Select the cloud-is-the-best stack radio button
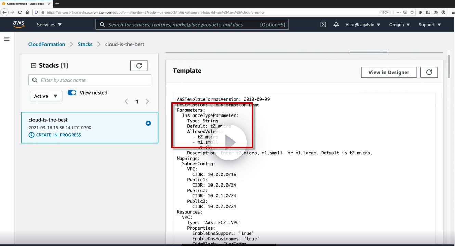Viewport: 455px width, 246px height. tap(148, 123)
